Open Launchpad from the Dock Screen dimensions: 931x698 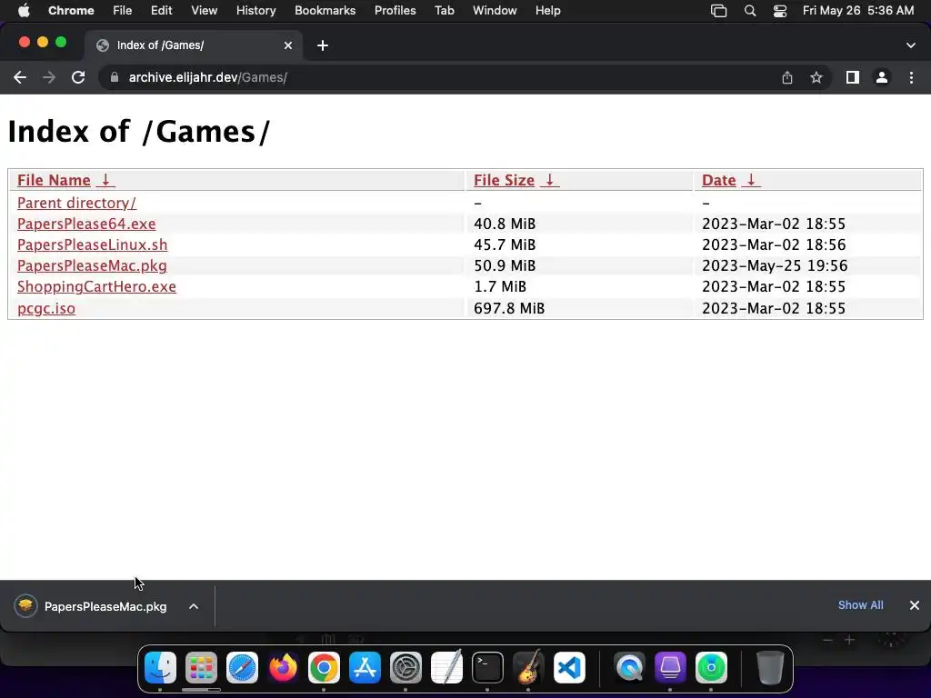(201, 668)
